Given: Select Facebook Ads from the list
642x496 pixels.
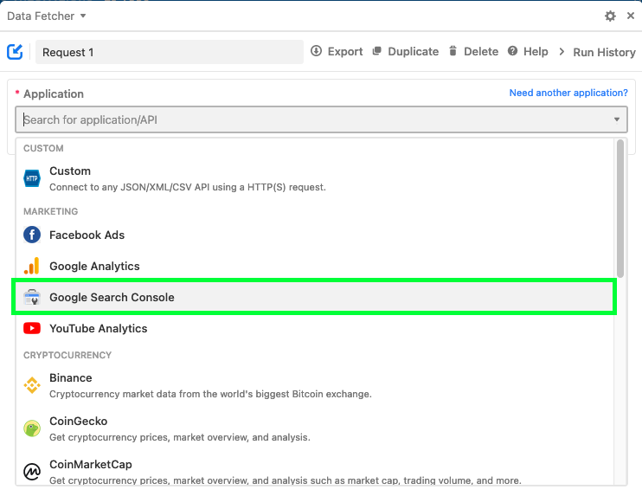Looking at the screenshot, I should pyautogui.click(x=314, y=235).
